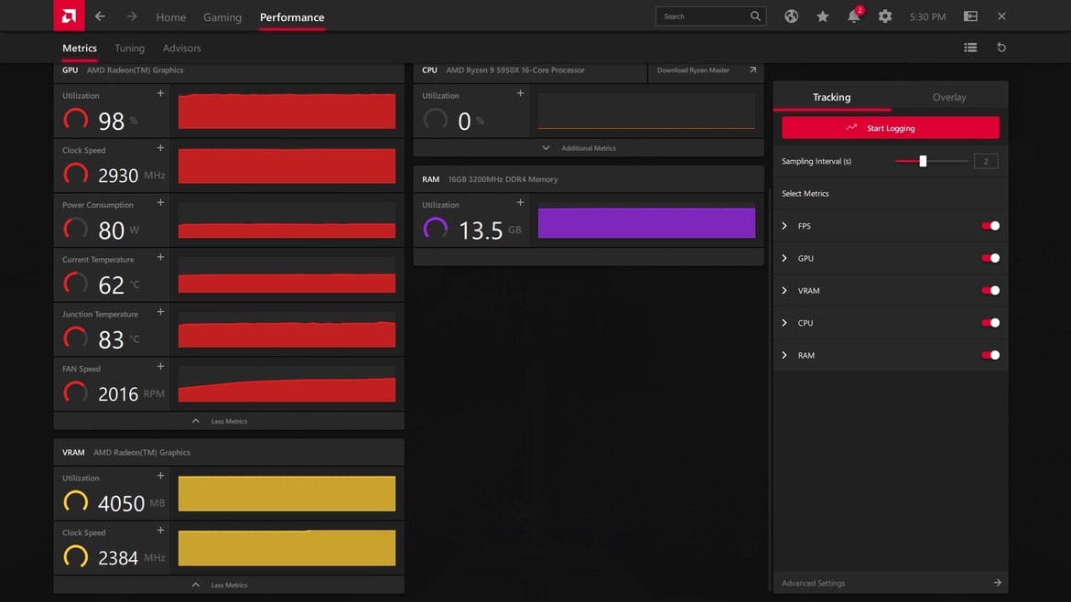
Task: Expand the RAM metrics group
Action: pyautogui.click(x=784, y=355)
